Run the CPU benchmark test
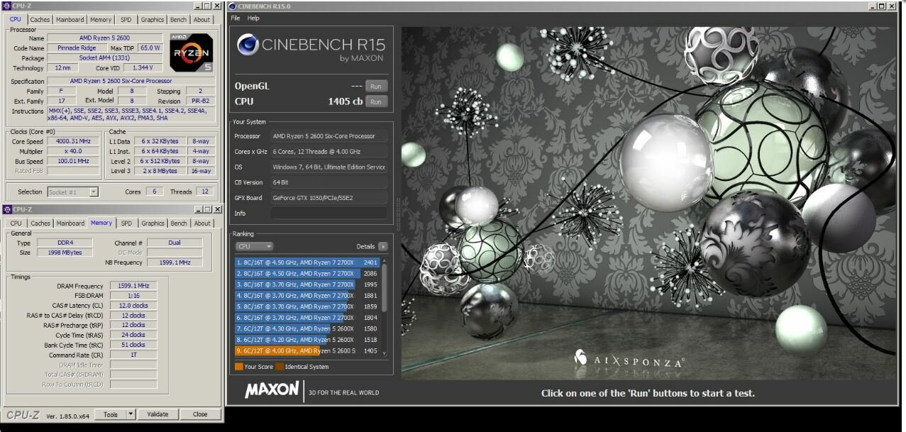The image size is (906, 432). (376, 102)
